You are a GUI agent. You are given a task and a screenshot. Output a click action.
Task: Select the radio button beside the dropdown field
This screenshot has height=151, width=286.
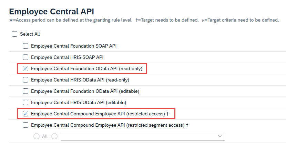tap(54, 136)
